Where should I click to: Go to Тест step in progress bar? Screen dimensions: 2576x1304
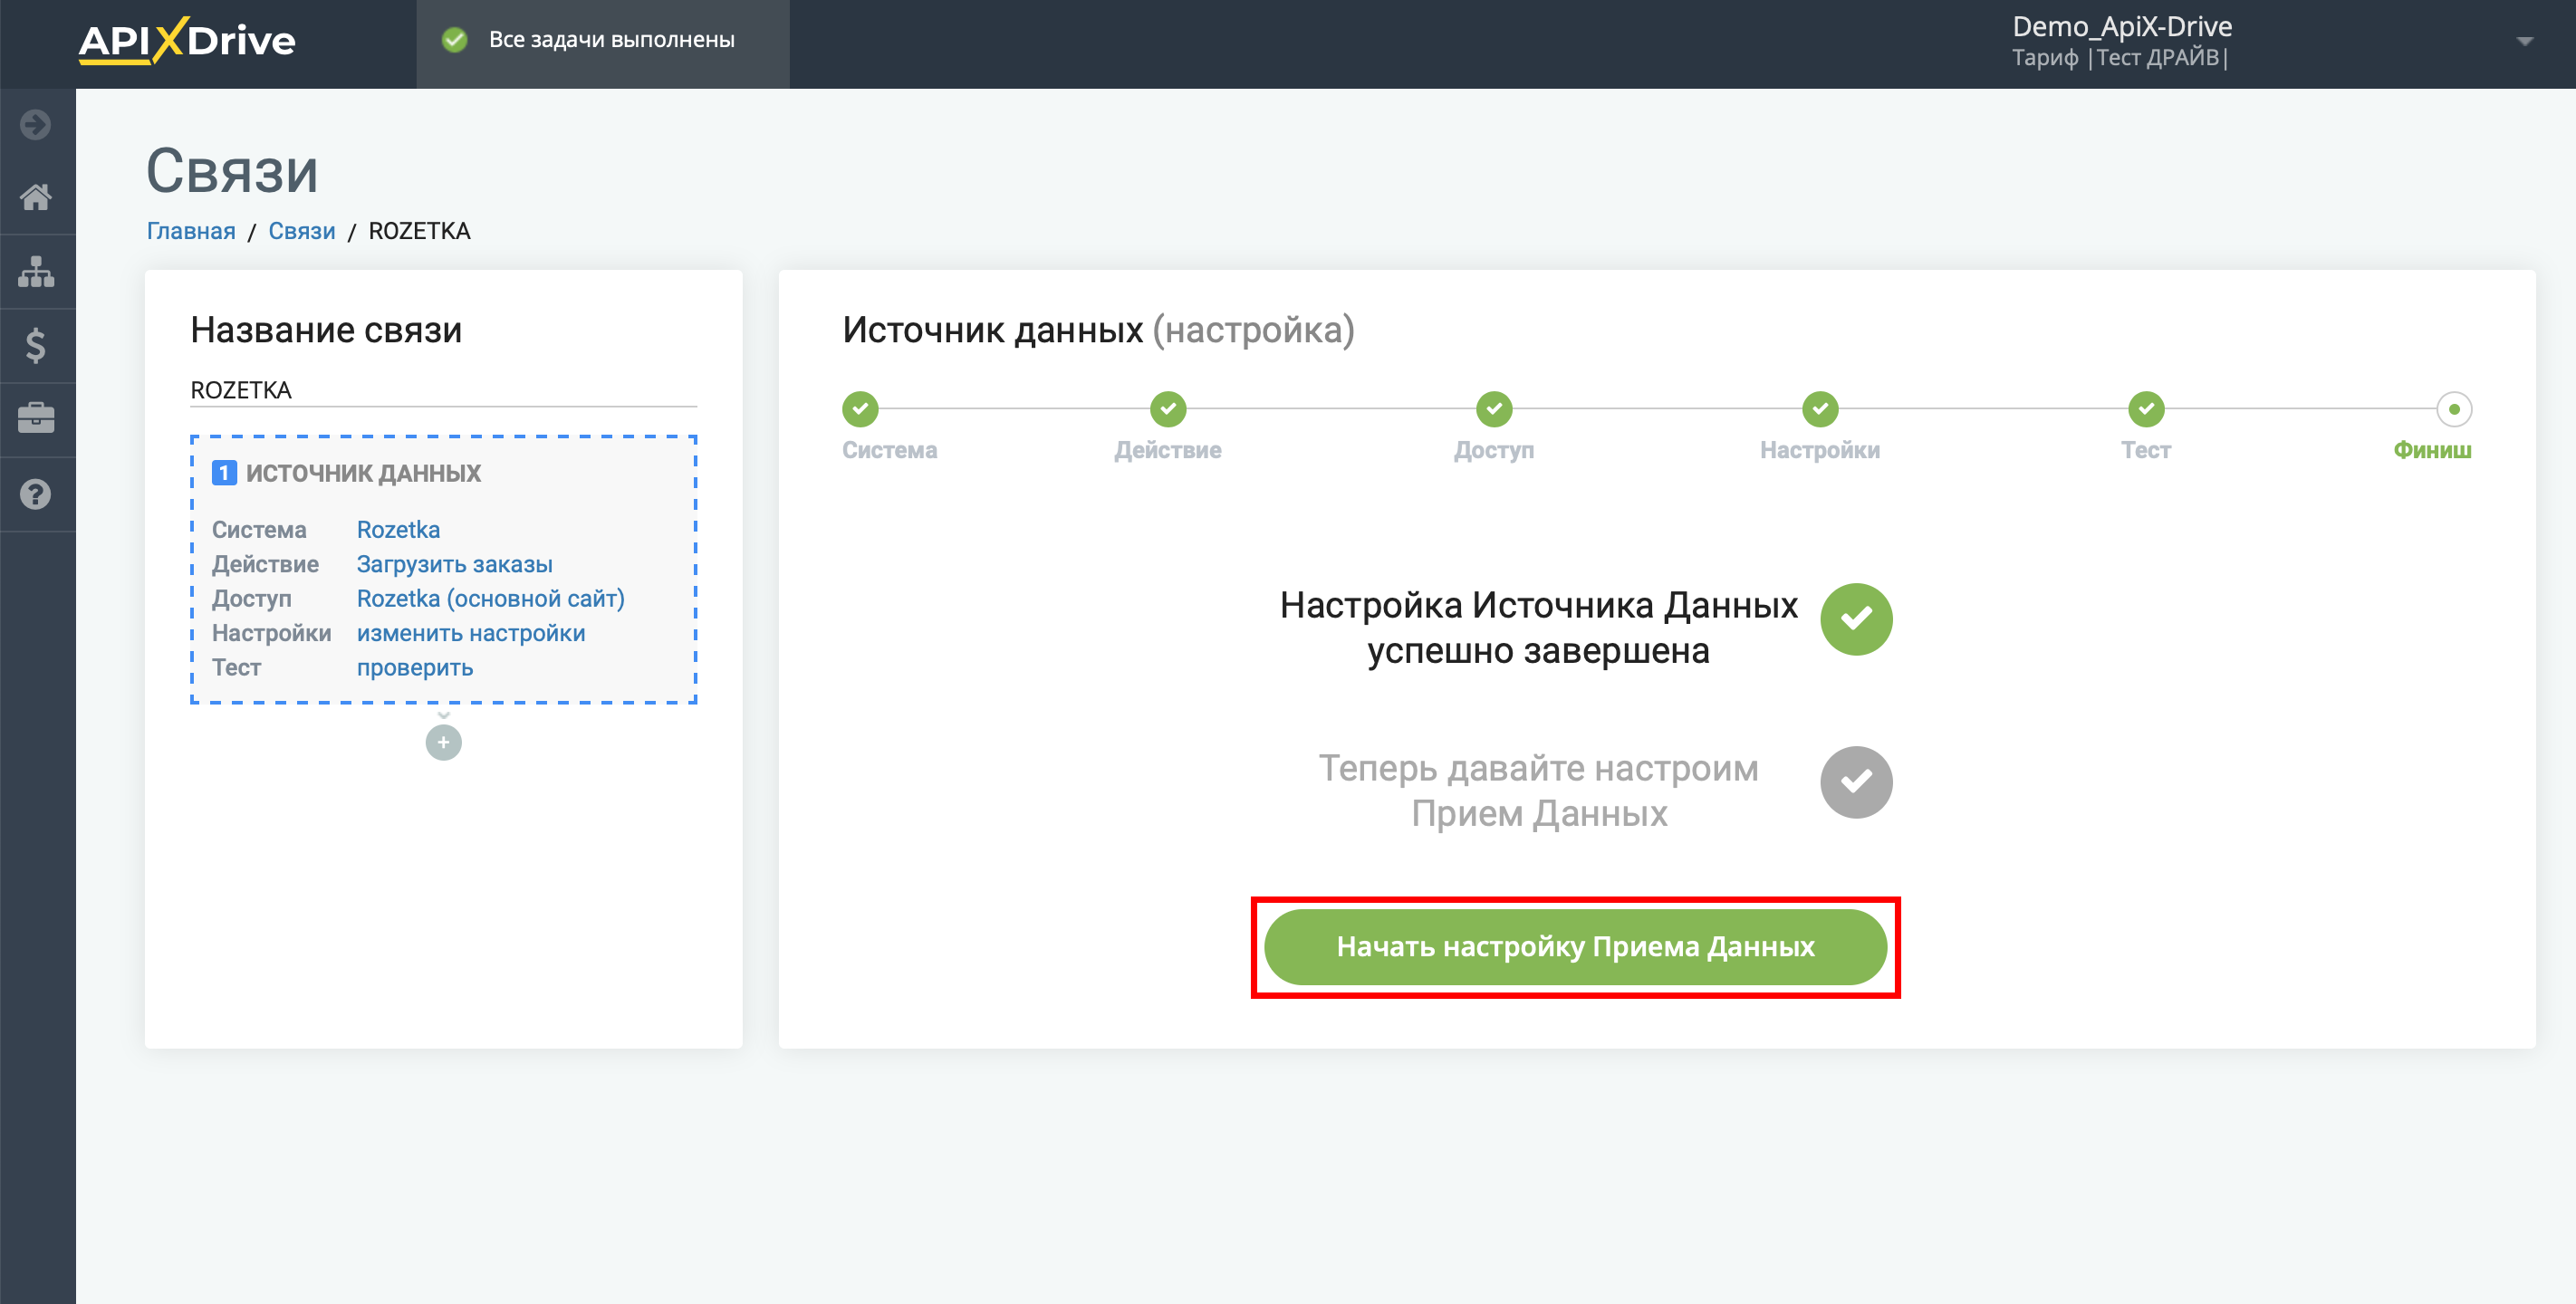2146,408
